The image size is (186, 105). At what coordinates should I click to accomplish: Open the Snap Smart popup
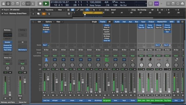pyautogui.click(x=120, y=10)
